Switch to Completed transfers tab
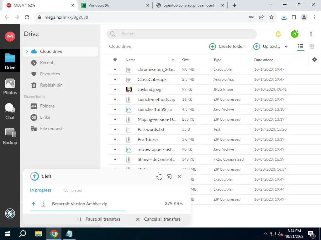The image size is (321, 240). click(73, 190)
